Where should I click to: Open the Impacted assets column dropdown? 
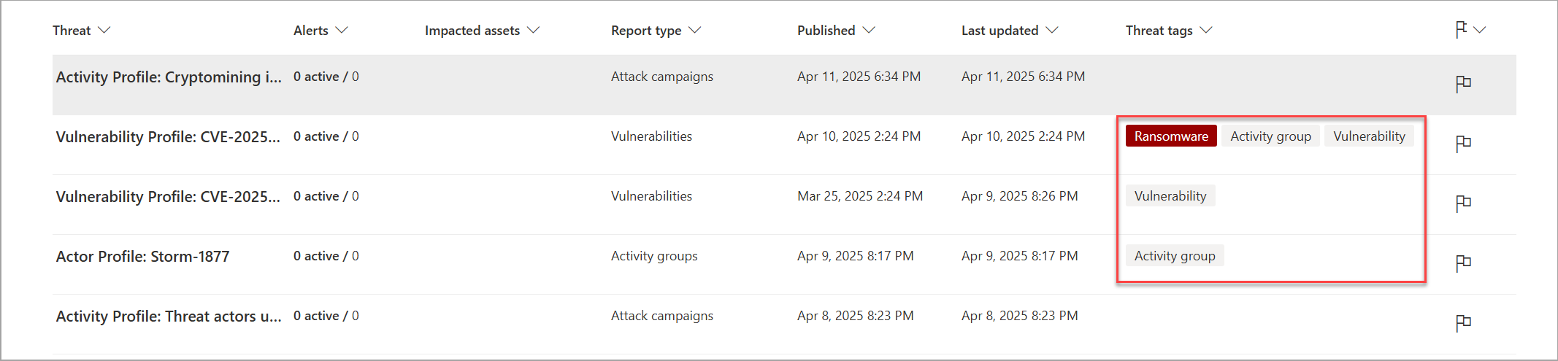click(x=482, y=31)
